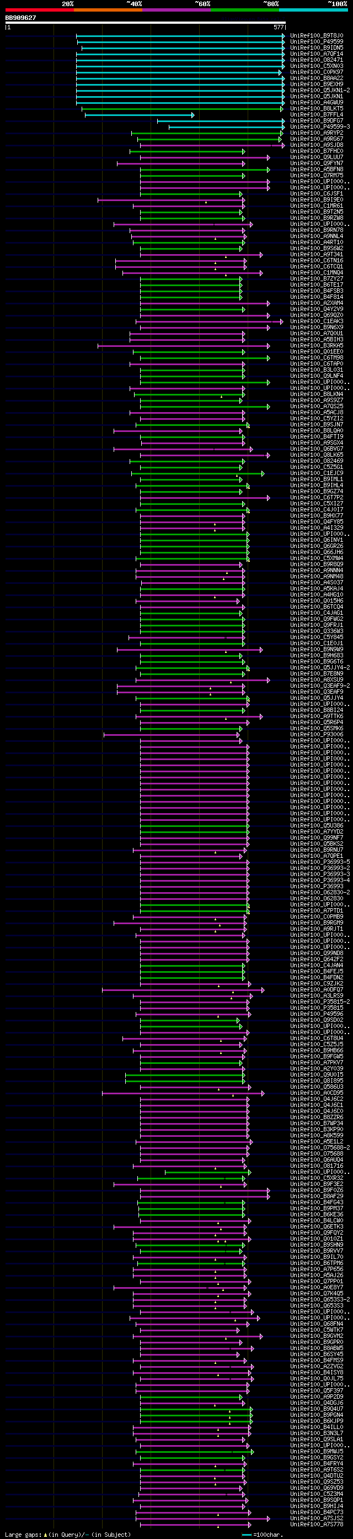Open UniRef100_Q5BKS2 entry

(317, 844)
